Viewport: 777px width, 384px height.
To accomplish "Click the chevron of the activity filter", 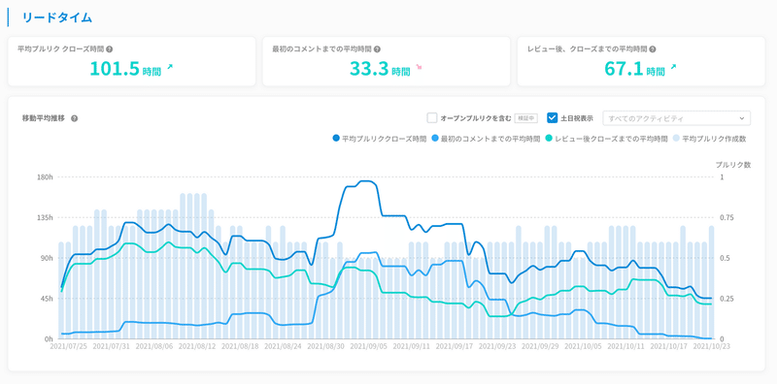I will pyautogui.click(x=741, y=118).
